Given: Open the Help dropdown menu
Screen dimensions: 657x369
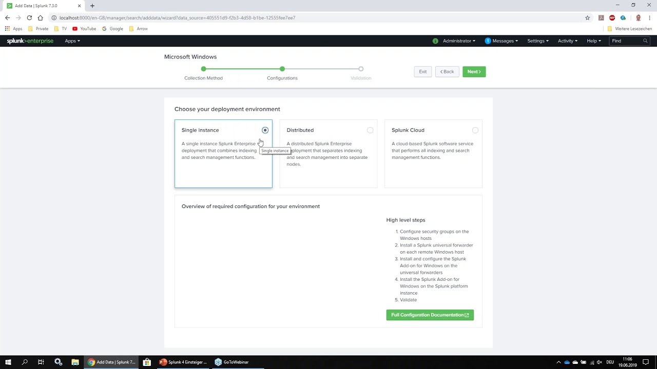Looking at the screenshot, I should pyautogui.click(x=594, y=41).
